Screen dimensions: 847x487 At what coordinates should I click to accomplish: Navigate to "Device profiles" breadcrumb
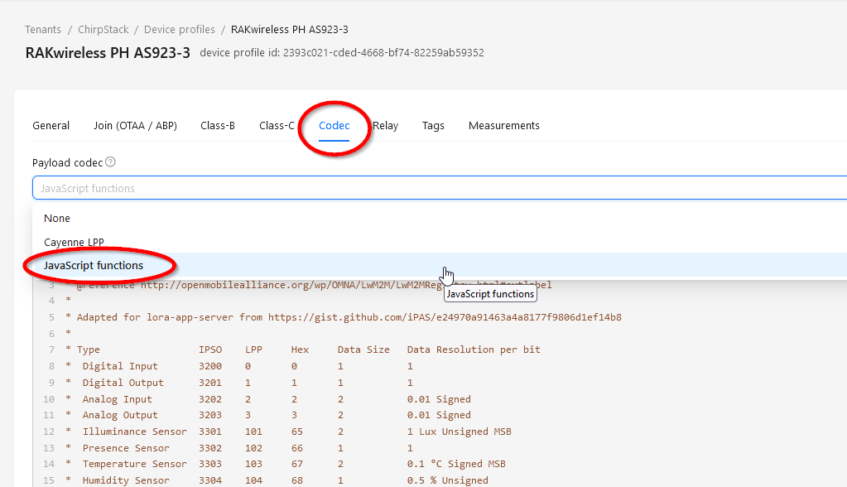click(x=179, y=29)
